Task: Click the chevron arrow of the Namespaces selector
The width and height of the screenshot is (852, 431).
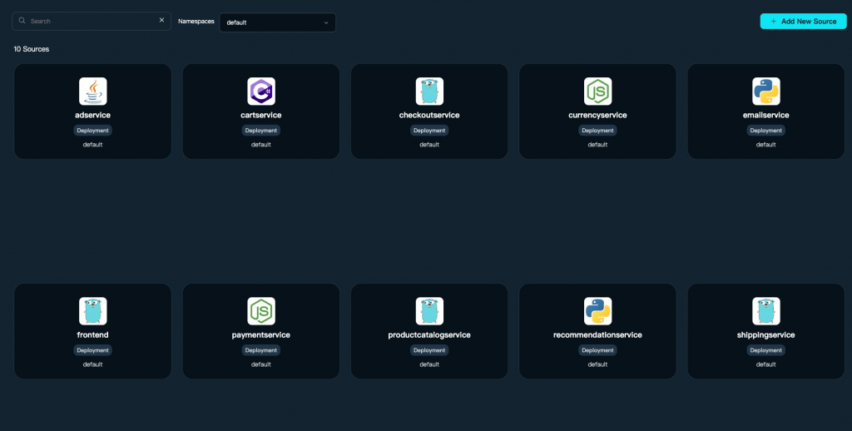Action: [326, 22]
